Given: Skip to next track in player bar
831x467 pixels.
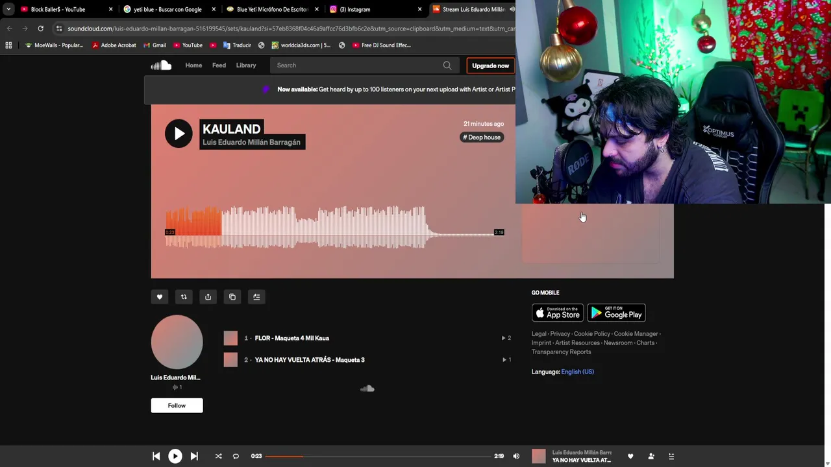Looking at the screenshot, I should tap(194, 456).
